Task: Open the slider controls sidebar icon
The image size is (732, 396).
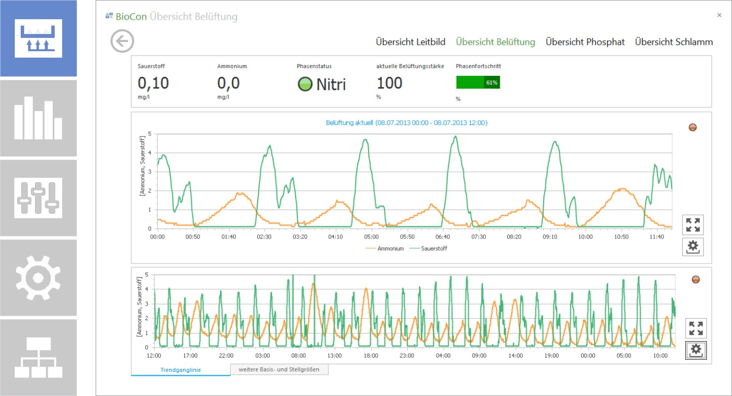Action: (38, 198)
